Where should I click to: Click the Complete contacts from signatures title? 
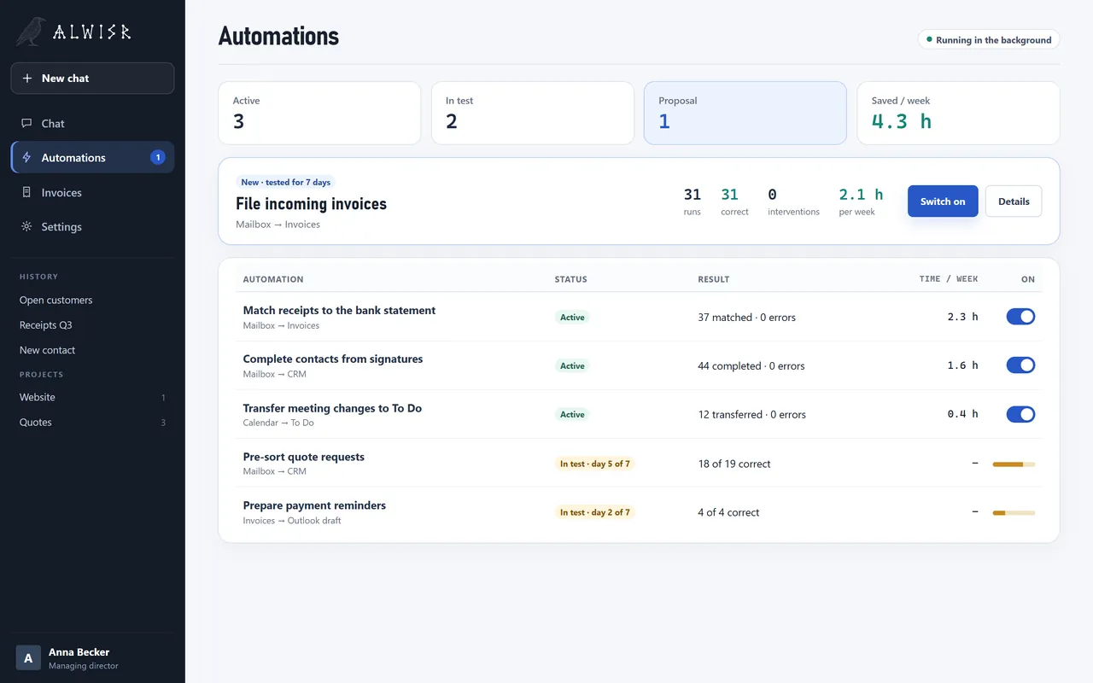pos(333,359)
